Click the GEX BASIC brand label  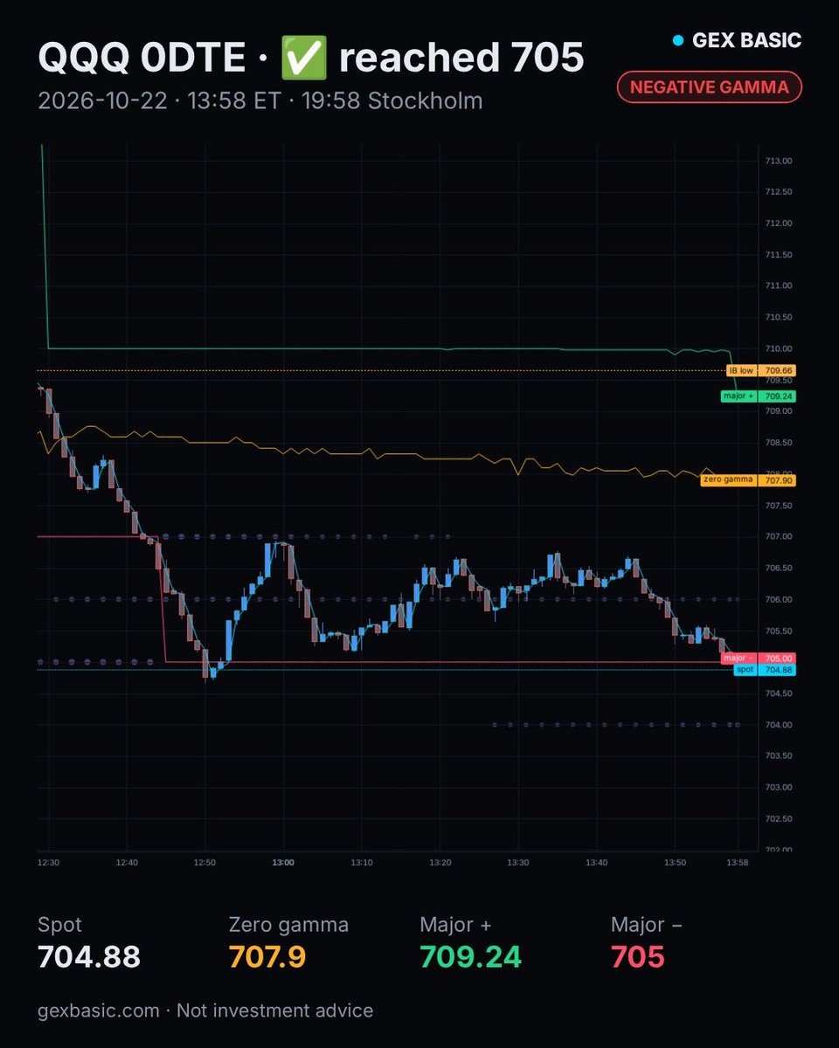click(x=746, y=40)
